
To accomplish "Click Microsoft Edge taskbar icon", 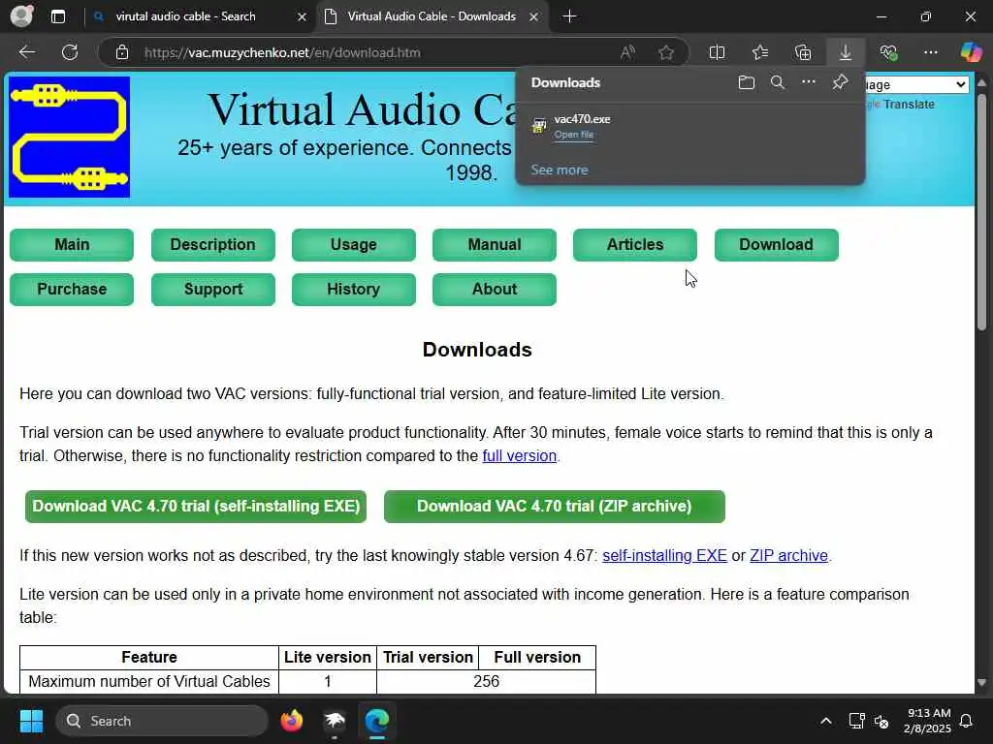I will pyautogui.click(x=377, y=721).
